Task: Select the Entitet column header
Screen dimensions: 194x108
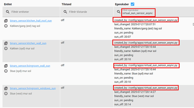Action: 8,4
